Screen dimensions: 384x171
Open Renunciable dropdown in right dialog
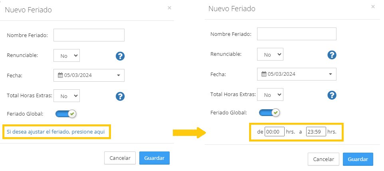click(x=270, y=55)
